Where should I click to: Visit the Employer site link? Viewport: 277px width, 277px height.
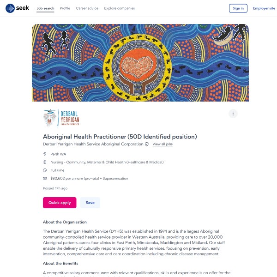pos(264,8)
